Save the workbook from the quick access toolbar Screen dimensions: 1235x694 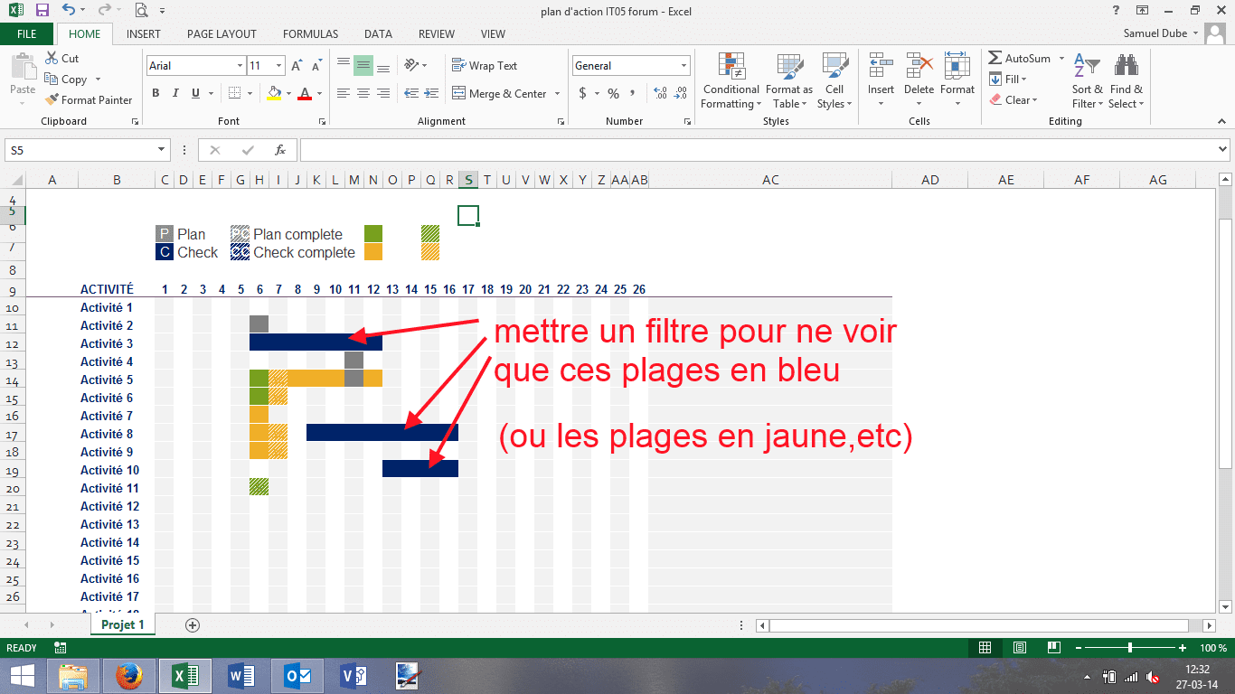point(42,11)
